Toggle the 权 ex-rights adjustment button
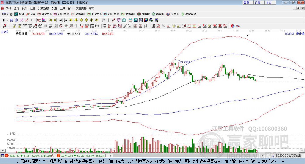This screenshot has height=164, width=305. point(38,20)
